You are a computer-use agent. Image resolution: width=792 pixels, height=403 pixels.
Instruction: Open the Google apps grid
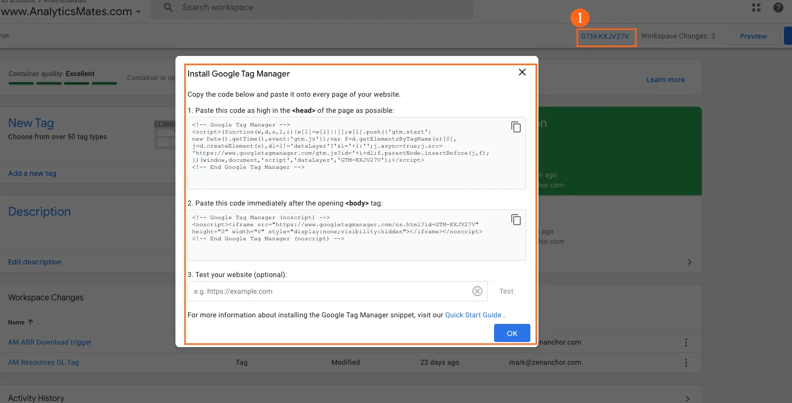click(756, 8)
